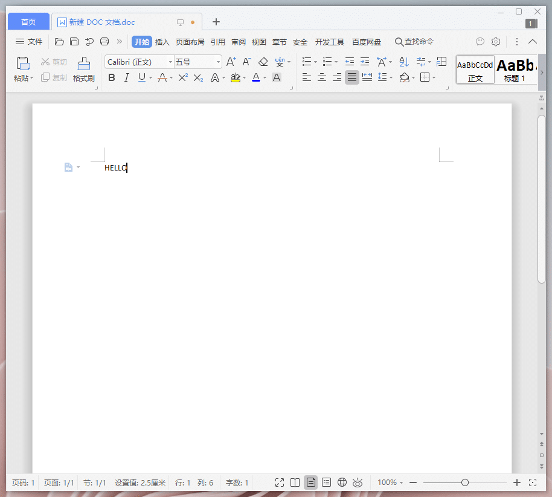Decrease paragraph indent
552x497 pixels.
click(350, 62)
